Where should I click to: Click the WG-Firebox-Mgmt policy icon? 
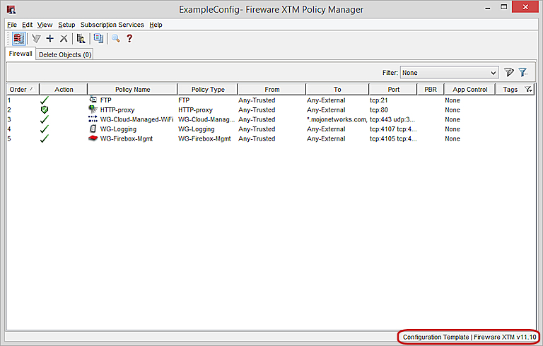click(x=93, y=138)
